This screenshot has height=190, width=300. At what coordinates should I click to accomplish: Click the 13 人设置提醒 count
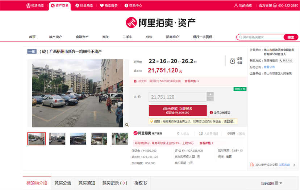pyautogui.click(x=208, y=134)
